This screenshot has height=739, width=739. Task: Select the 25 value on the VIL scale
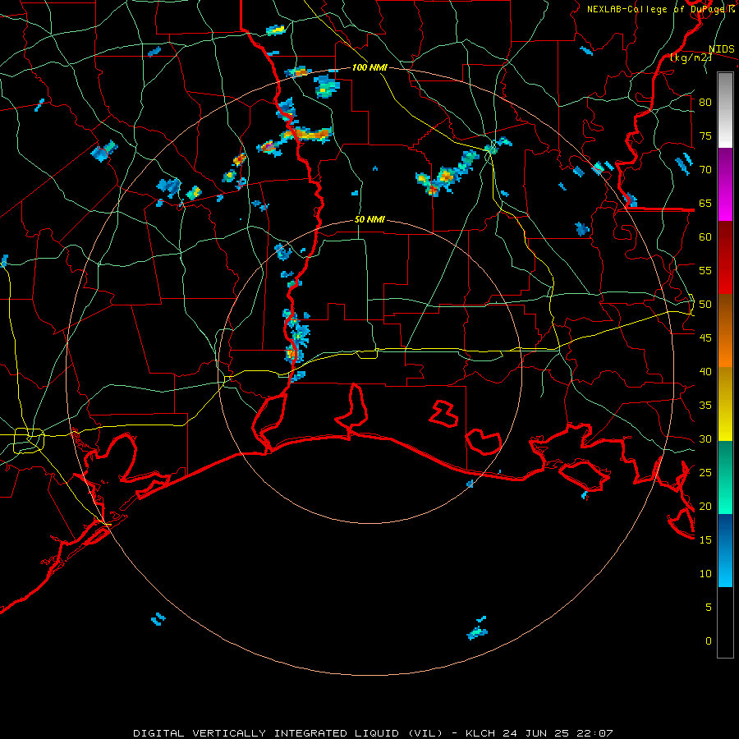[705, 473]
